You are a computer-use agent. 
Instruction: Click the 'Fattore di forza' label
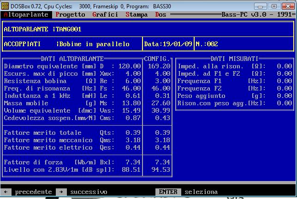[x=33, y=162]
